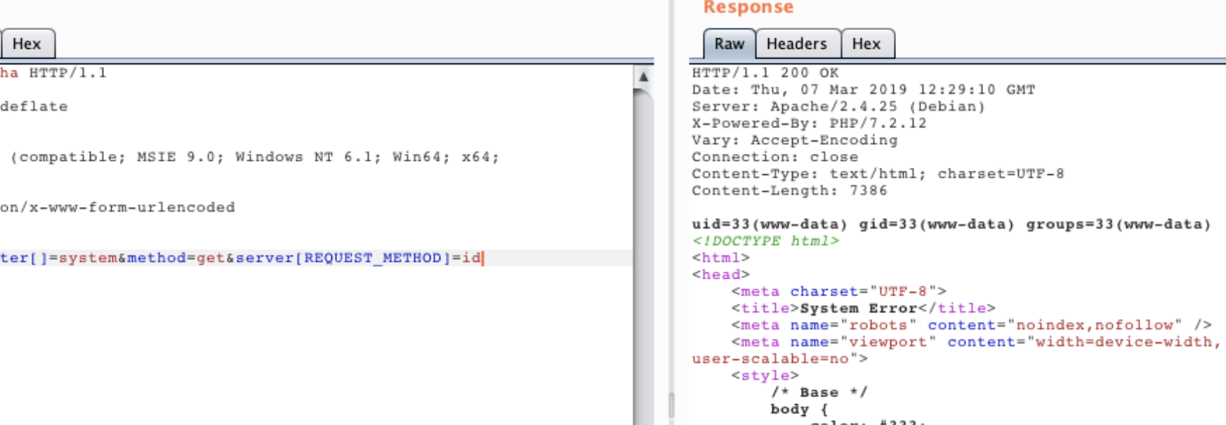
Task: Click the request scrollbar up arrow
Action: [x=643, y=77]
